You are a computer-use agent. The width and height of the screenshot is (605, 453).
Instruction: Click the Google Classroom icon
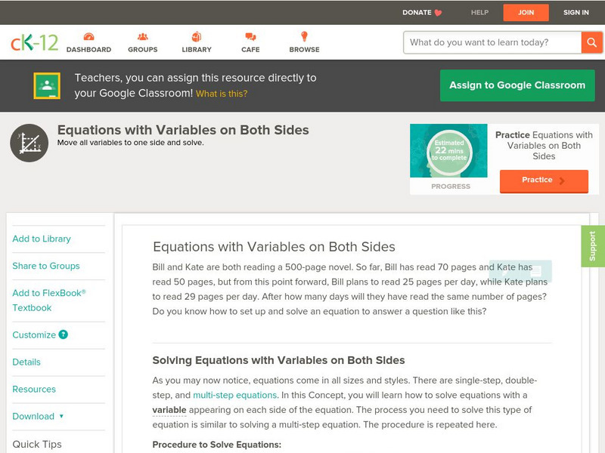(x=47, y=86)
